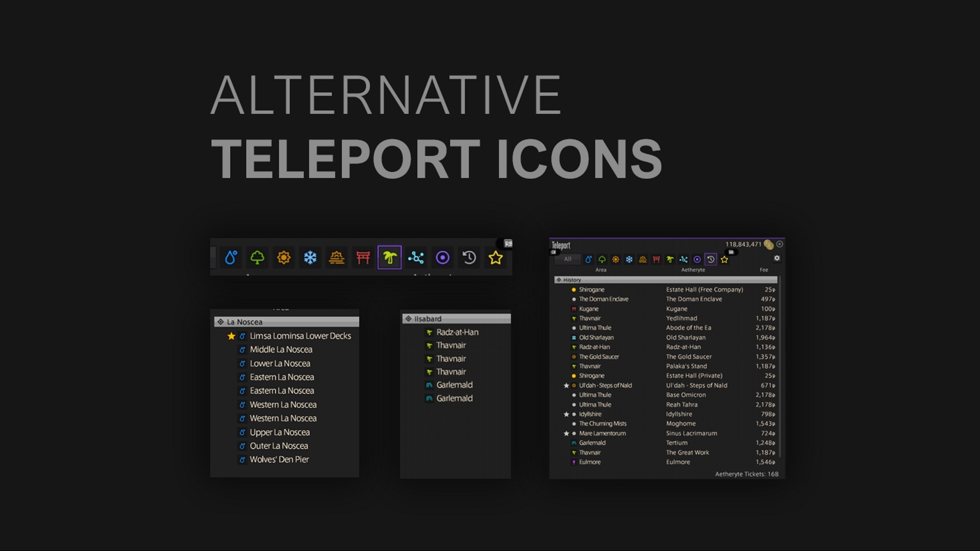Open the History clock icon in large bar
The height and width of the screenshot is (551, 980).
tap(469, 258)
